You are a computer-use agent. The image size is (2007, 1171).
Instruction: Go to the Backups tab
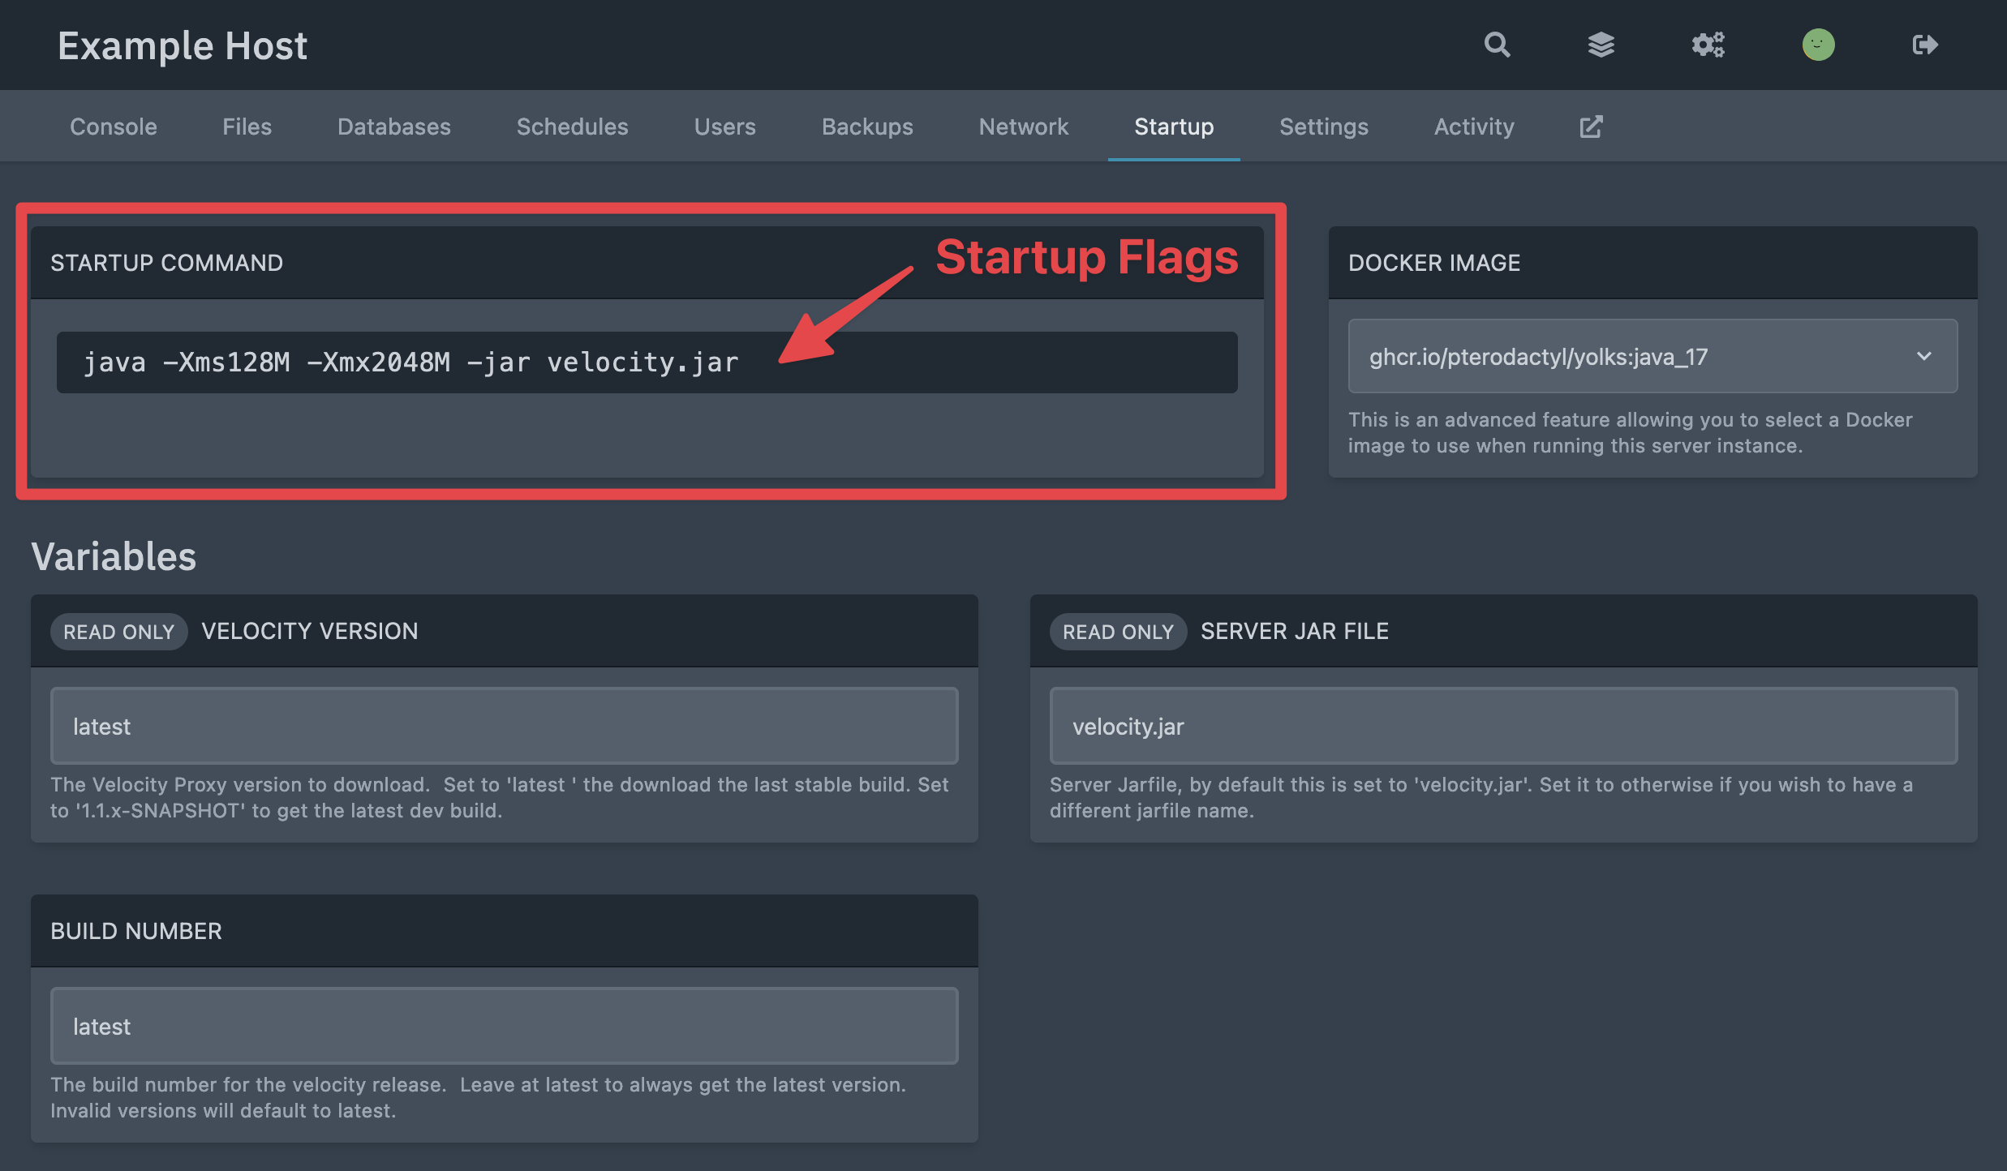[867, 127]
